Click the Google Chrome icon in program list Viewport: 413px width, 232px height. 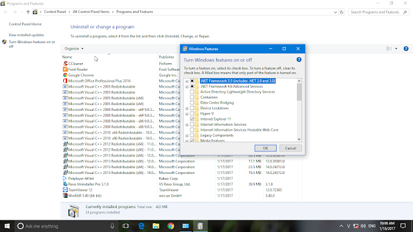pyautogui.click(x=65, y=75)
